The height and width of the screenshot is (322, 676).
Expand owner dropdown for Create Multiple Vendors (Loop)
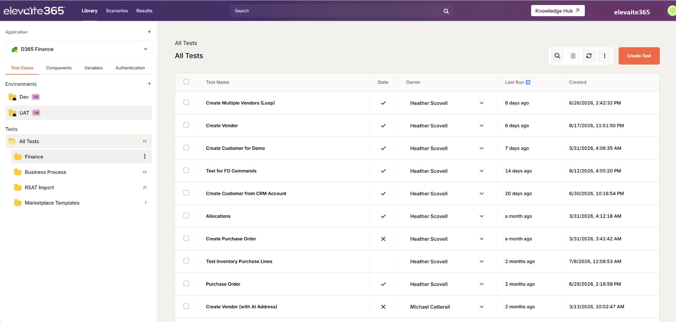tap(482, 103)
